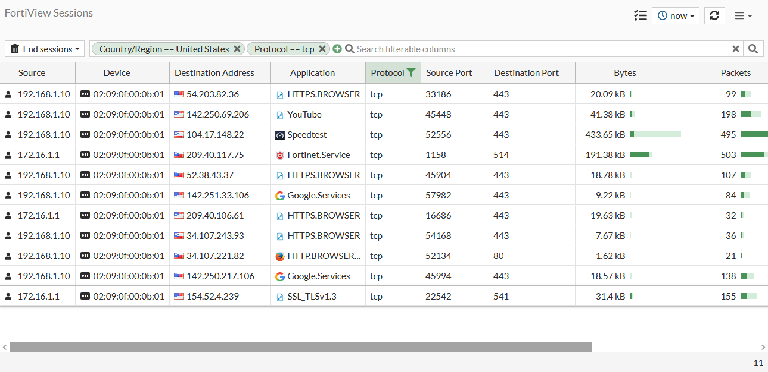Screen dimensions: 768x372
Task: Click the YouTube application icon
Action: [279, 114]
